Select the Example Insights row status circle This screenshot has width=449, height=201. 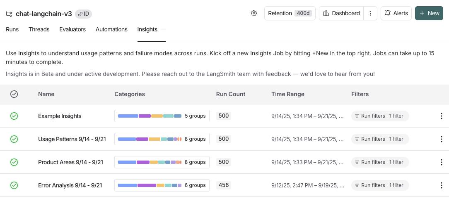[14, 116]
